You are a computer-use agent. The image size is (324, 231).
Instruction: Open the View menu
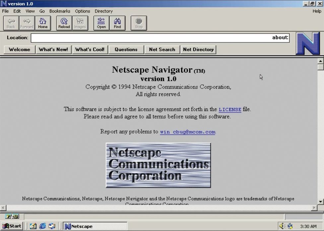point(30,11)
